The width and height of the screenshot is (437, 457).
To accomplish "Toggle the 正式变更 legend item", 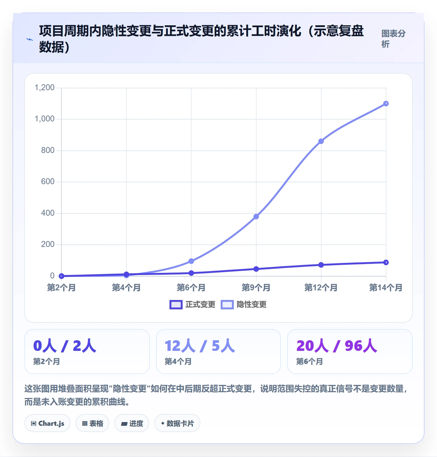I will click(x=193, y=304).
